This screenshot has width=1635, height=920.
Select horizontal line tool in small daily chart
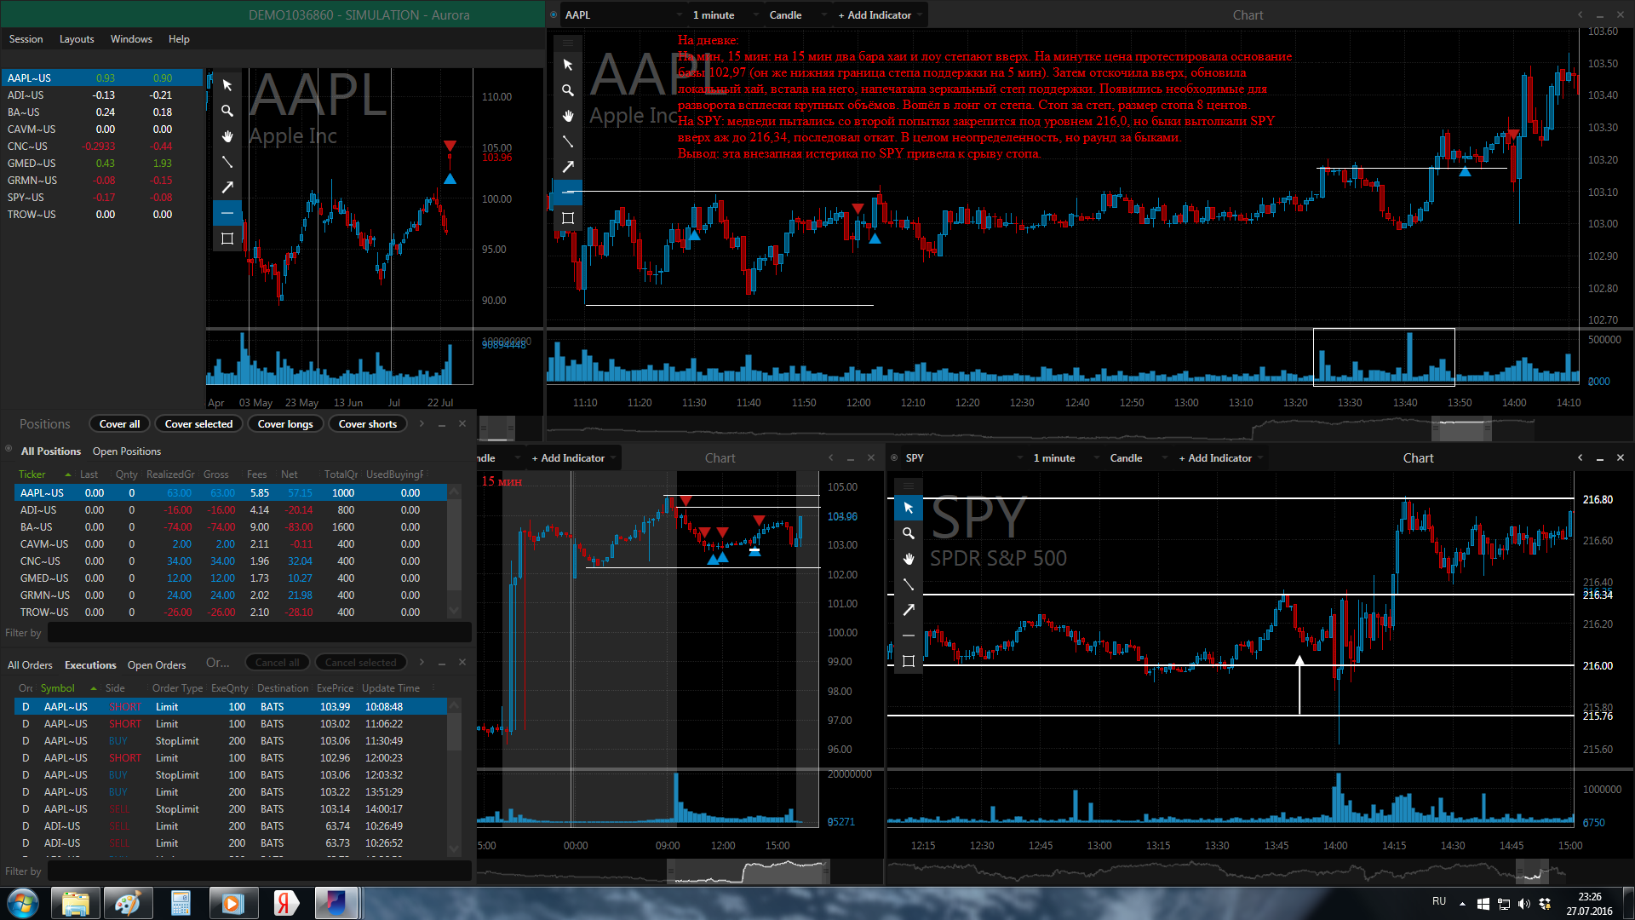tap(227, 213)
